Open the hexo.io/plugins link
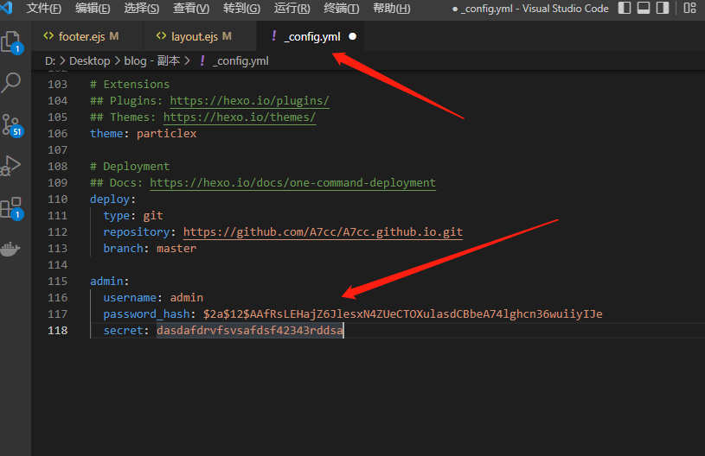This screenshot has width=705, height=456. 249,100
